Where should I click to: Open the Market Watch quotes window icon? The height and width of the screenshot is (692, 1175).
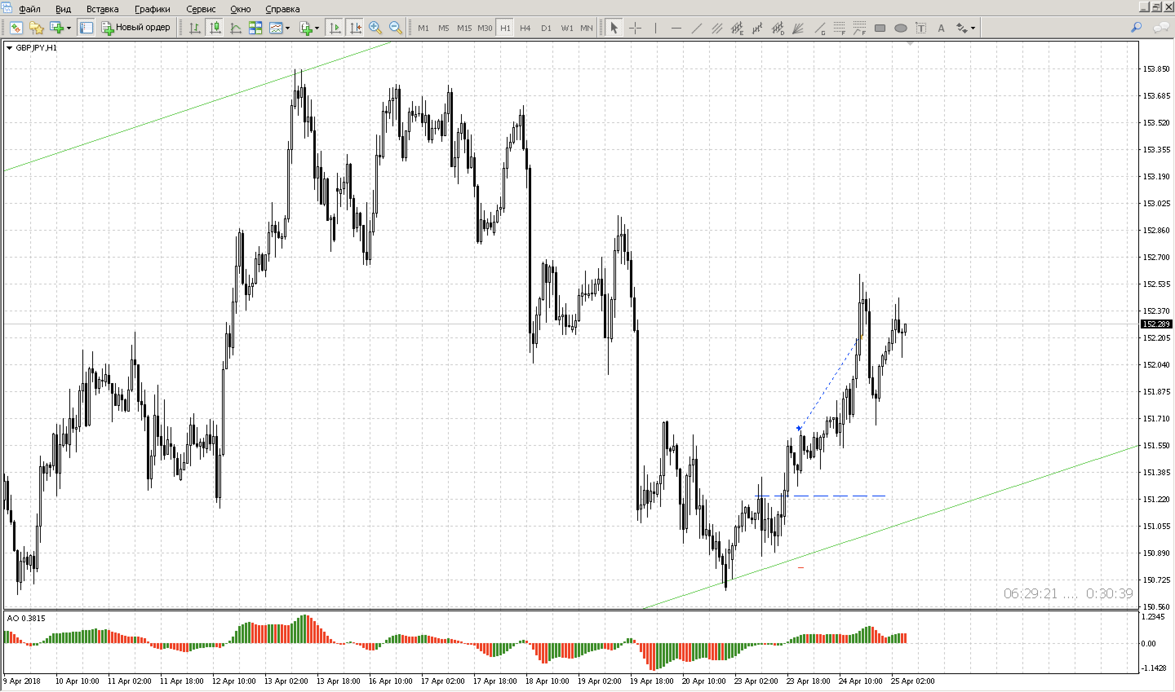pos(16,28)
